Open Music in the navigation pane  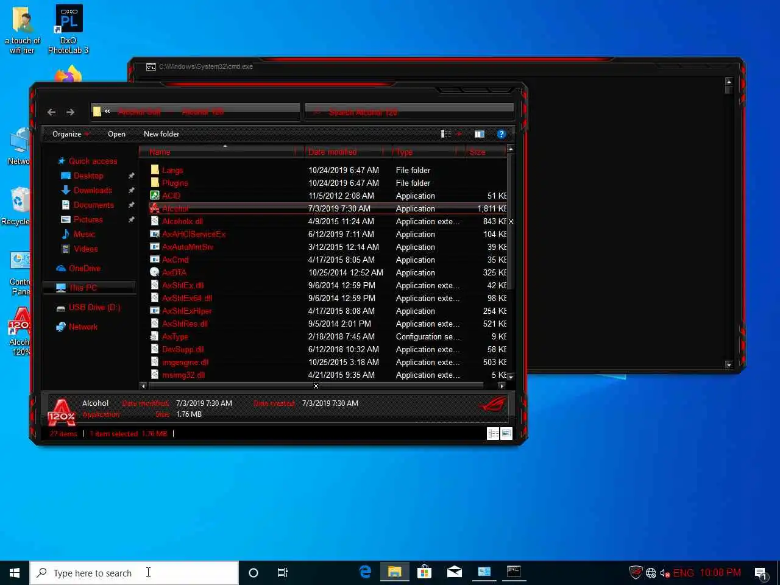[84, 234]
